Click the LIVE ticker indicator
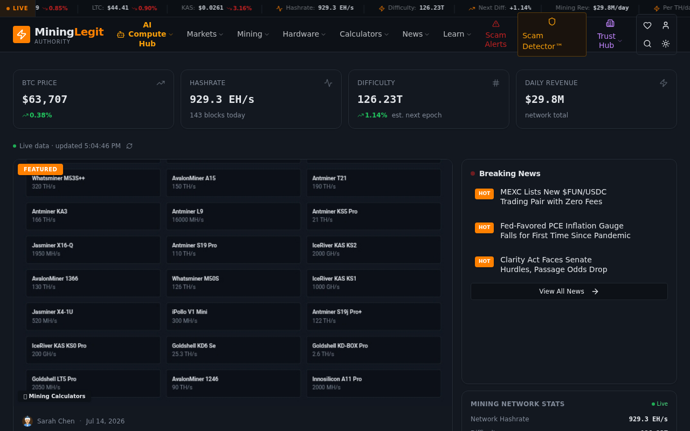The image size is (690, 431). pos(17,8)
